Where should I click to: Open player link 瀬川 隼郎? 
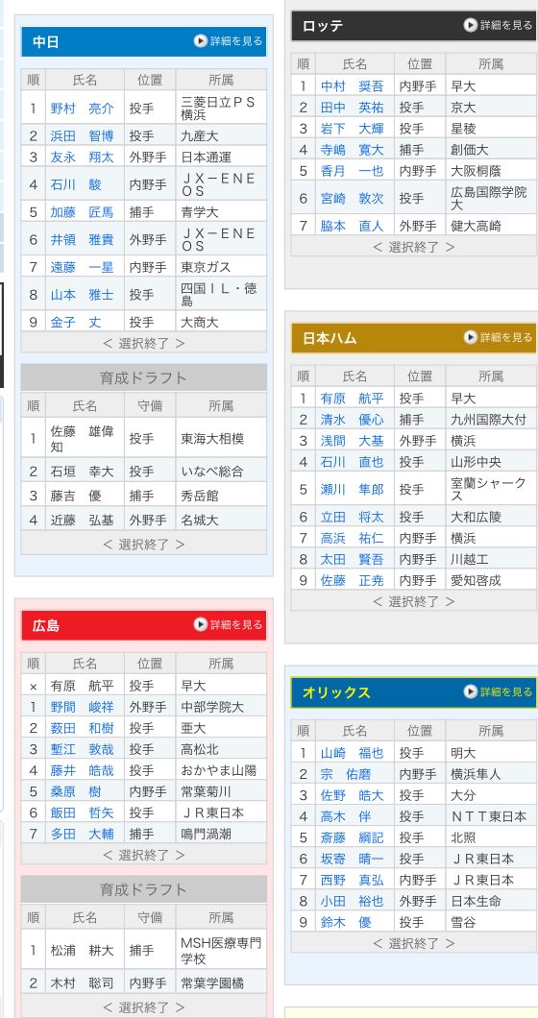tap(352, 490)
